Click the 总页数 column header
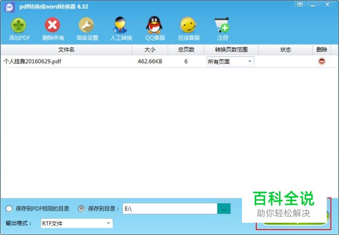 tap(186, 50)
